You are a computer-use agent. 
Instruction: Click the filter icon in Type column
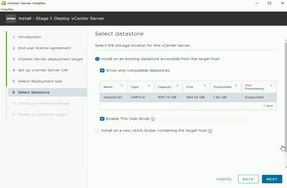point(149,86)
